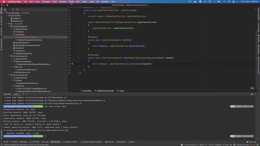Click the Apple menu icon

click(4, 2)
